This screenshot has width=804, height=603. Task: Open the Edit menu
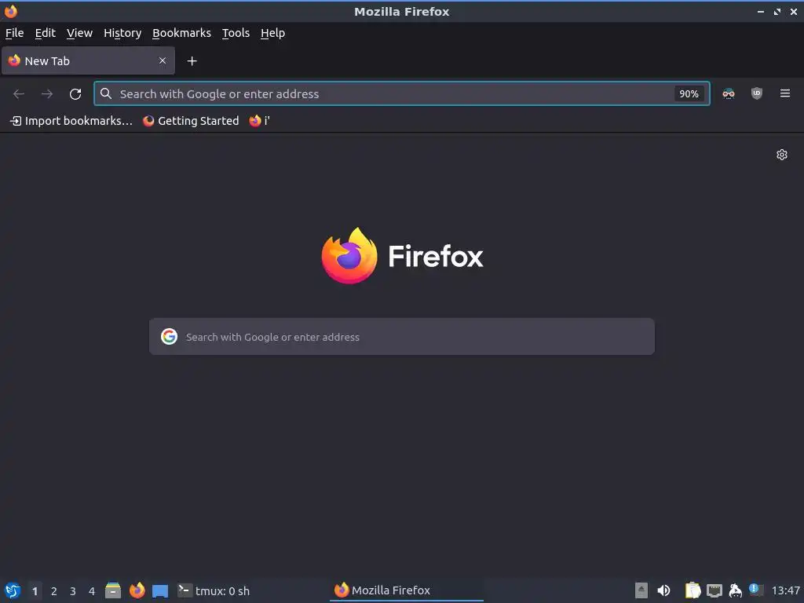(45, 33)
